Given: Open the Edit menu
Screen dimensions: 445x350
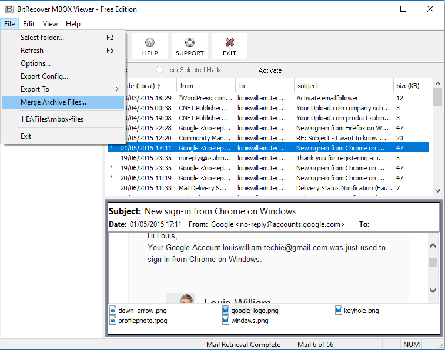Looking at the screenshot, I should coord(29,24).
